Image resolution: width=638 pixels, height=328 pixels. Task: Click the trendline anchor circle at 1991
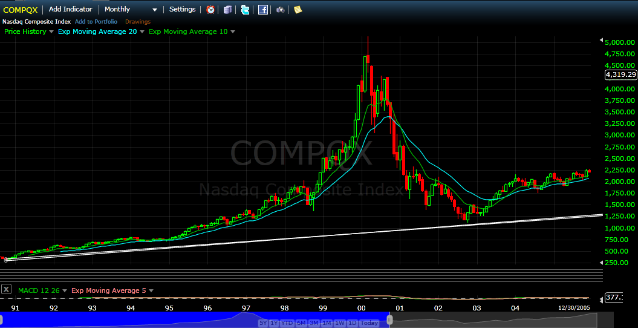(x=5, y=260)
